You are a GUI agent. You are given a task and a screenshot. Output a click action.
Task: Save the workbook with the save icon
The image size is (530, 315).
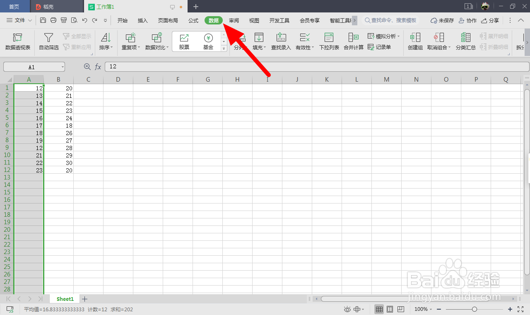click(43, 20)
